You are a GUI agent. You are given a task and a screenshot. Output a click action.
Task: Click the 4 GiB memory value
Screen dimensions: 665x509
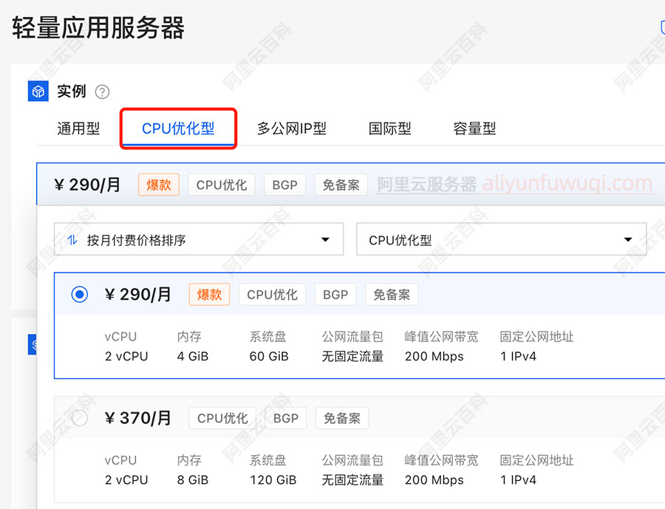[x=193, y=356]
